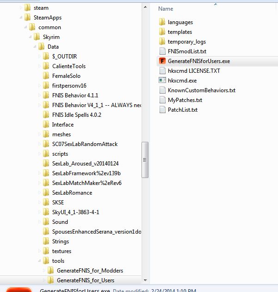The image size is (278, 292).
Task: Click the Interface folder icon in tree
Action: click(46, 124)
